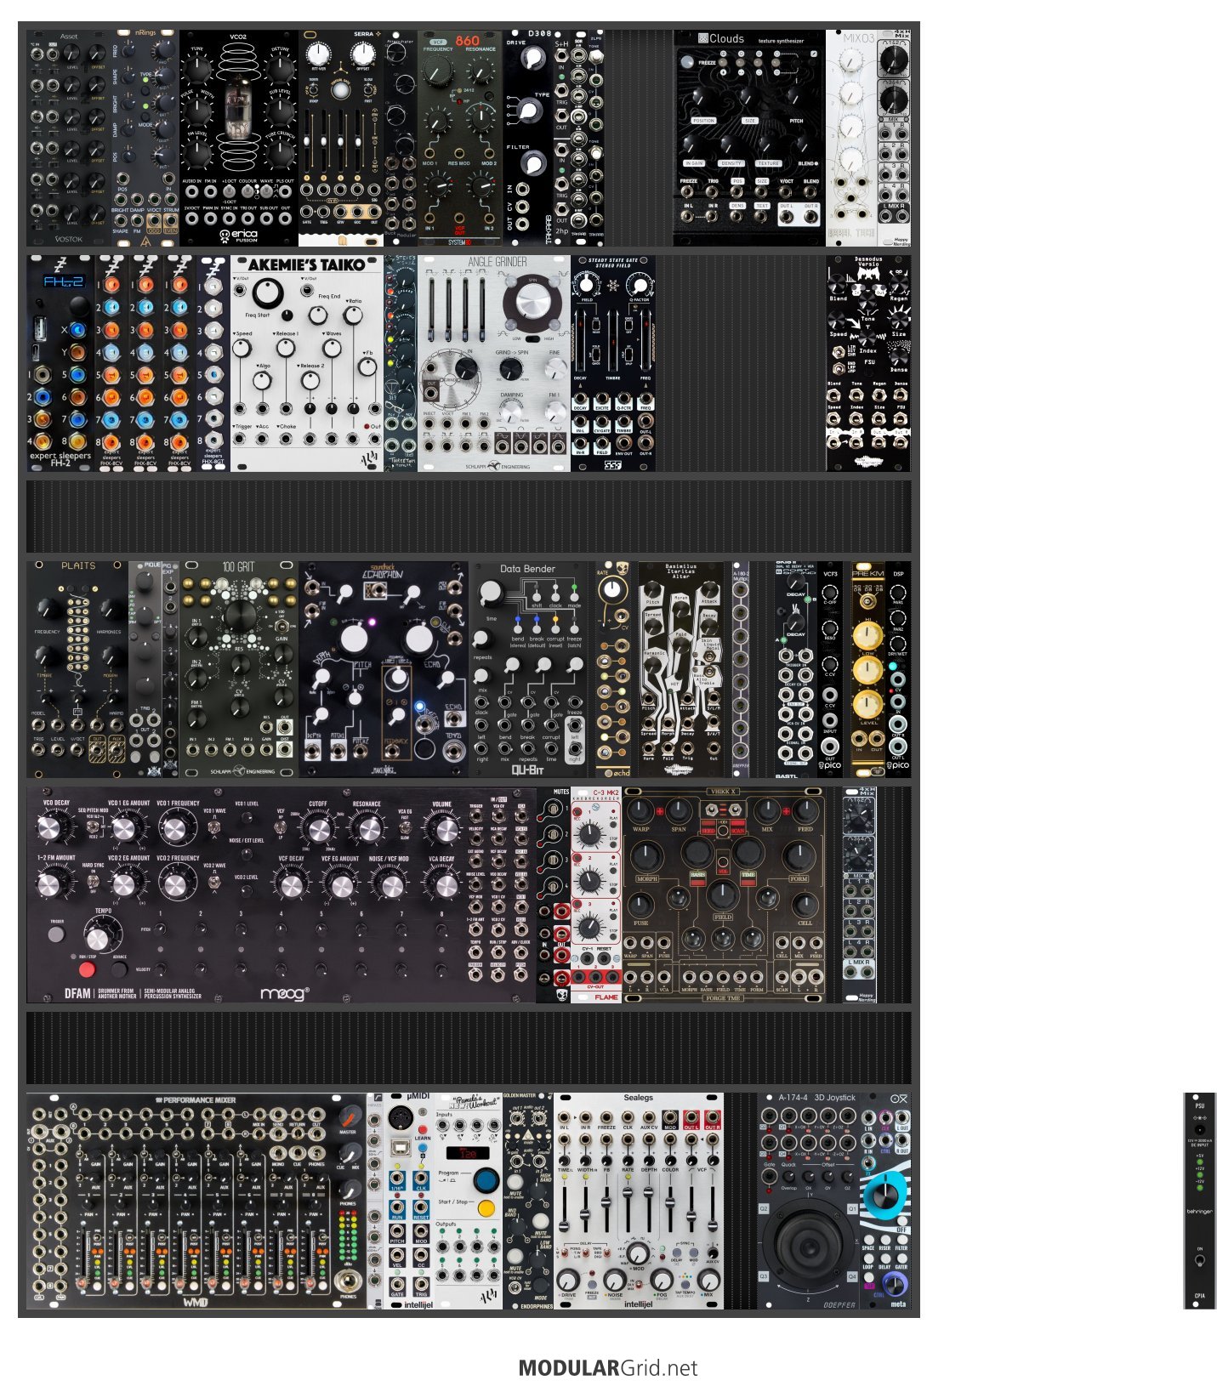The image size is (1217, 1386).
Task: Click the yellow Start/Stop button on Pamela's Workout
Action: coord(486,1208)
